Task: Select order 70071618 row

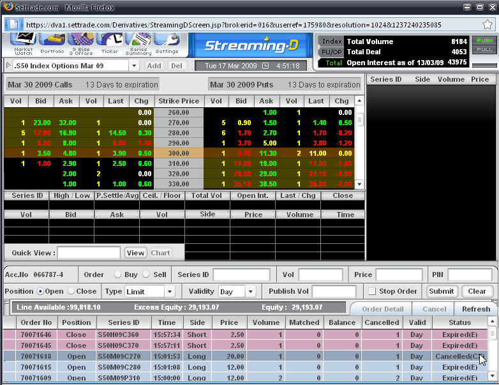Action: coord(245,356)
